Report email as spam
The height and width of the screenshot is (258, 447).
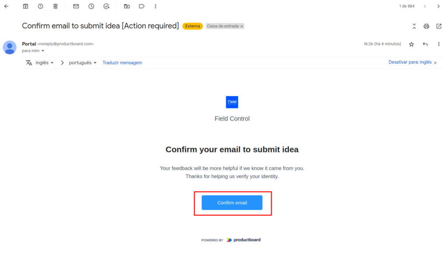(40, 6)
